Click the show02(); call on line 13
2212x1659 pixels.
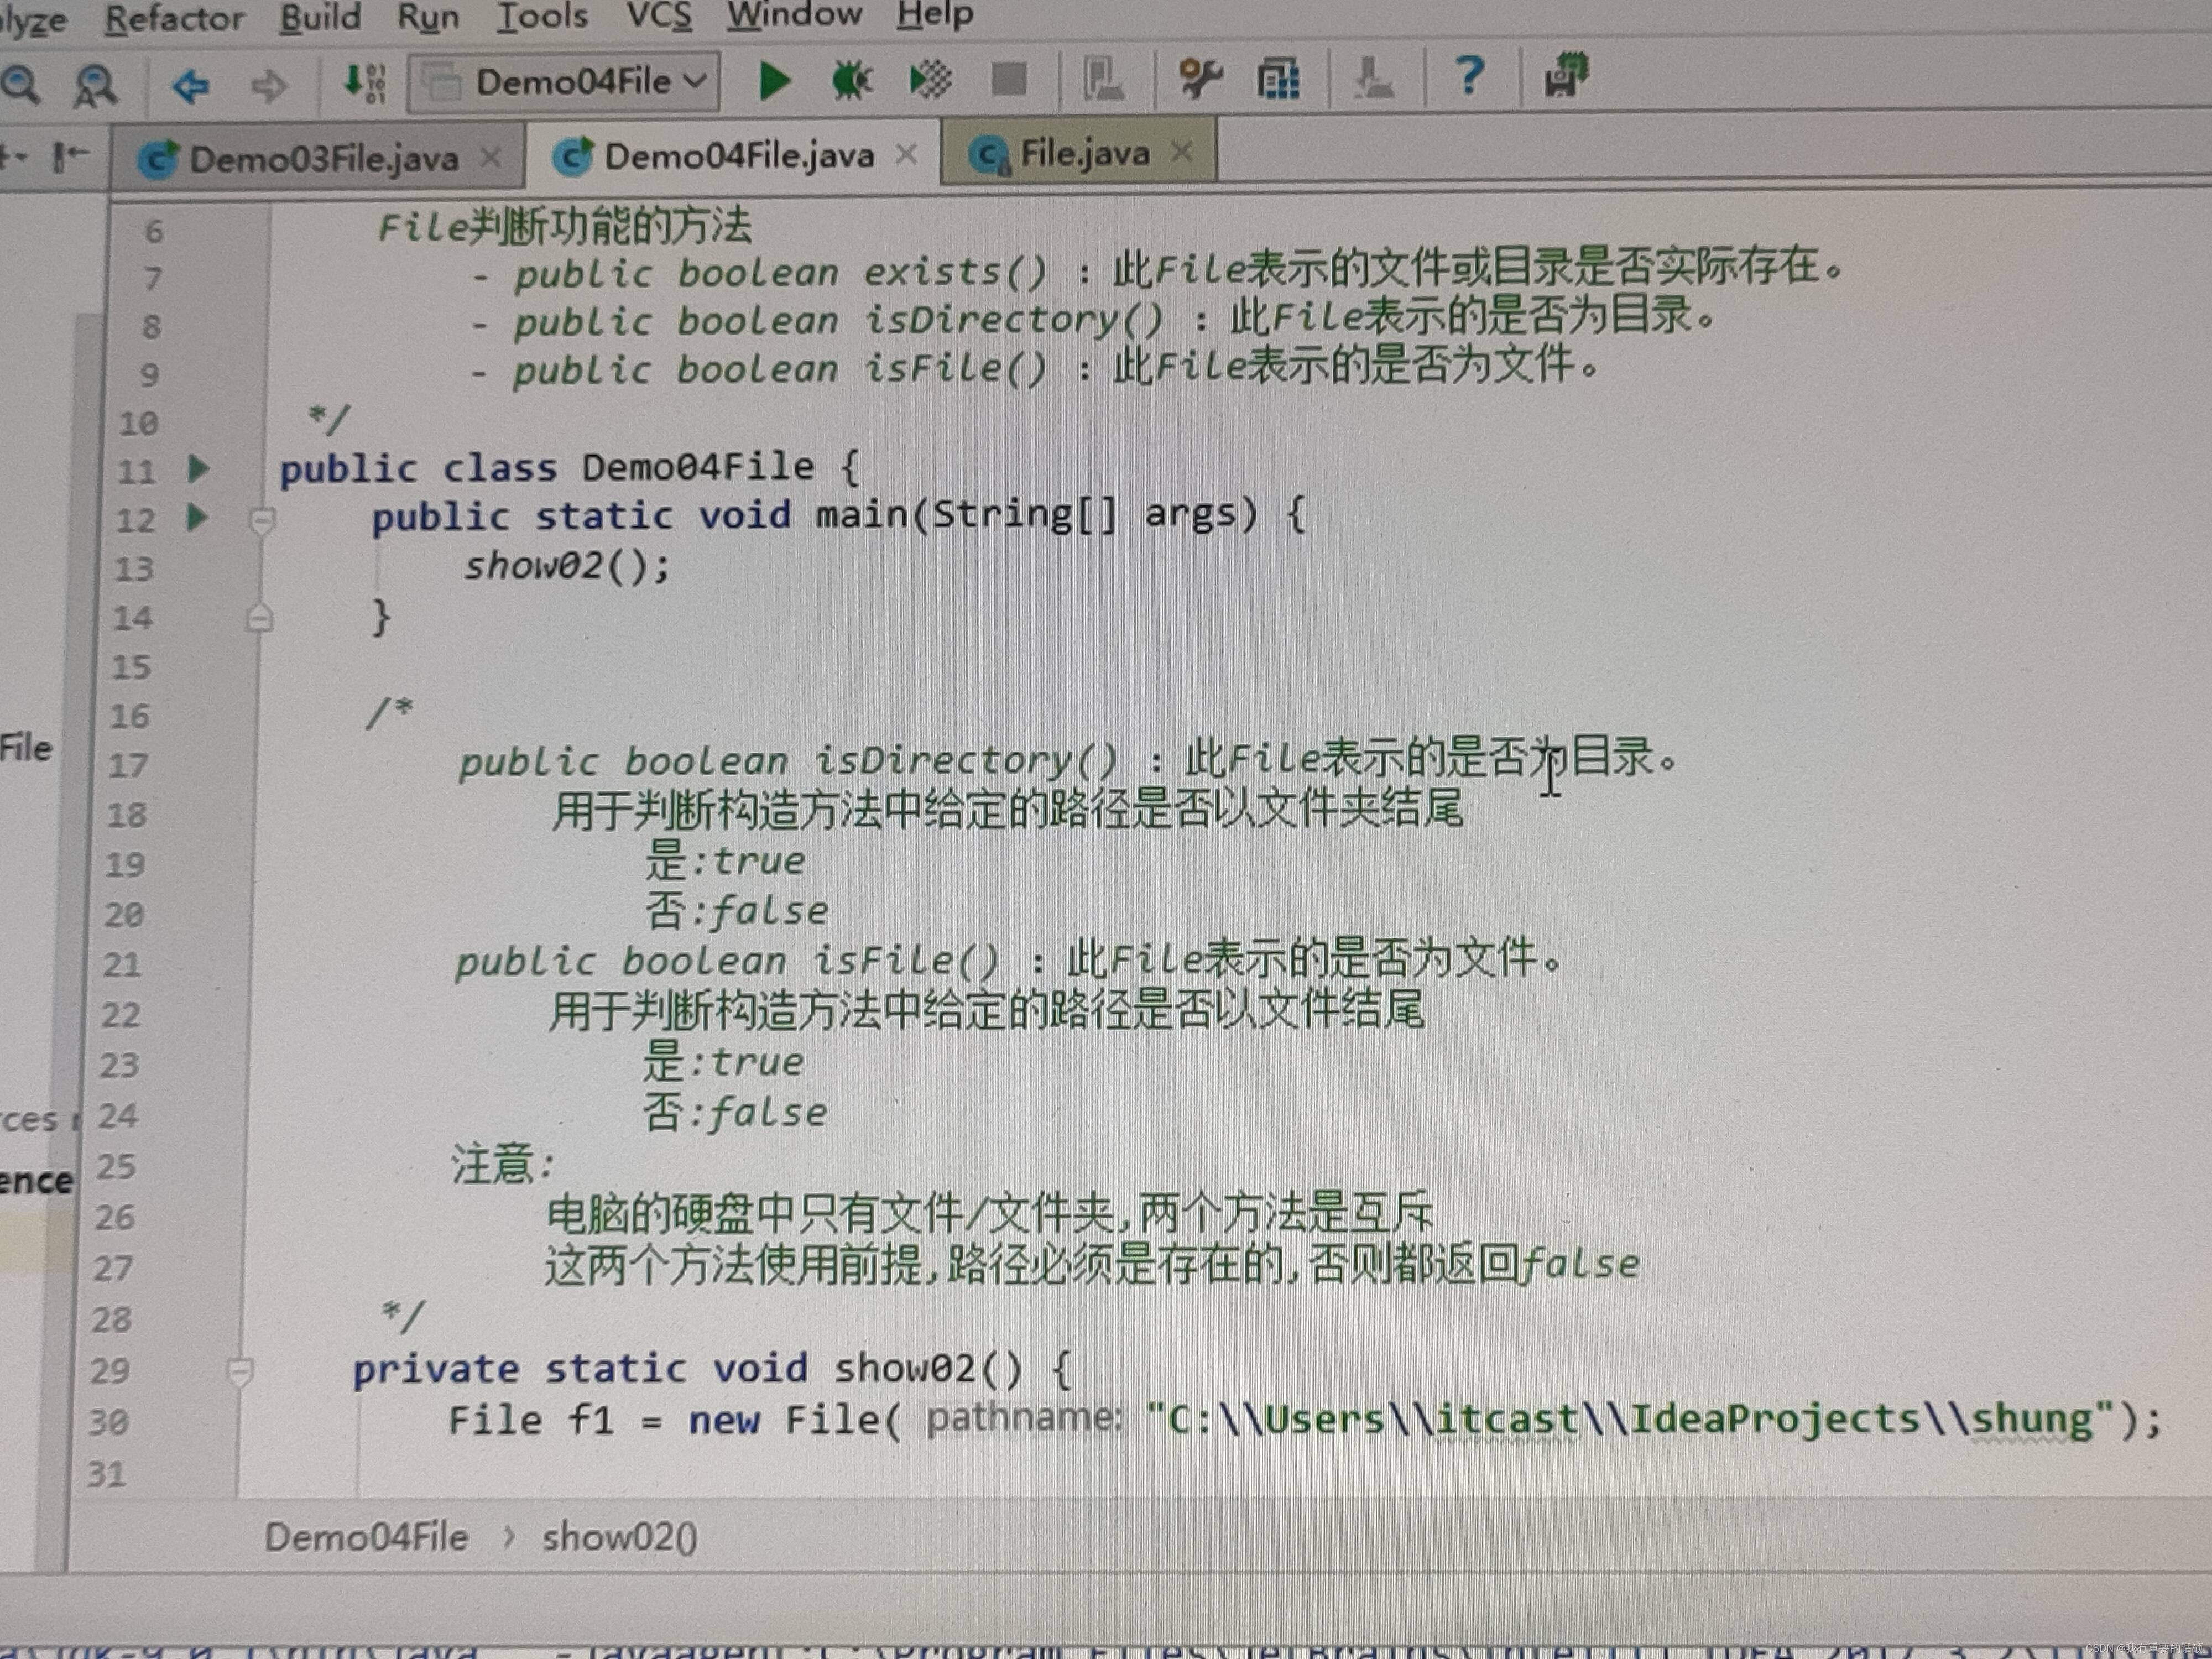coord(567,566)
